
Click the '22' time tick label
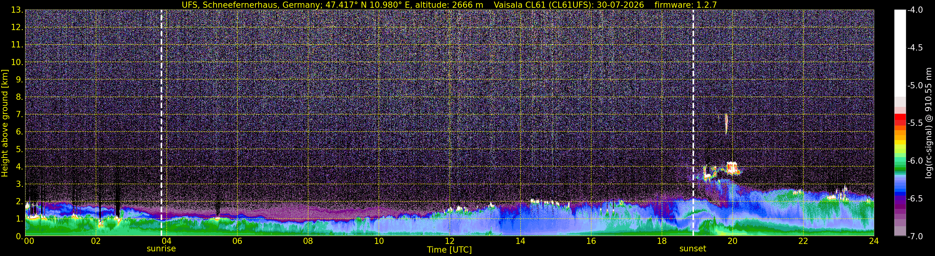point(803,241)
